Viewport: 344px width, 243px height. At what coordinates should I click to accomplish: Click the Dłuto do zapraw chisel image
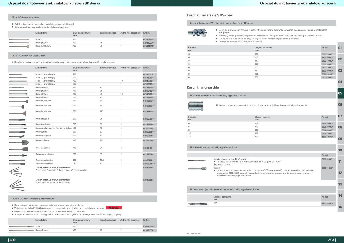17,136
